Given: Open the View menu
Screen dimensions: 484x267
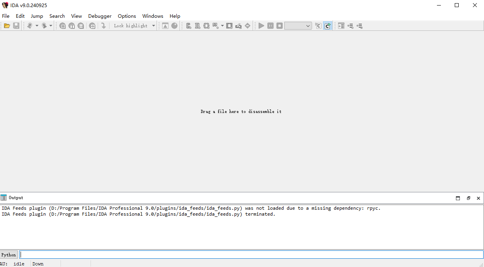Looking at the screenshot, I should click(76, 16).
